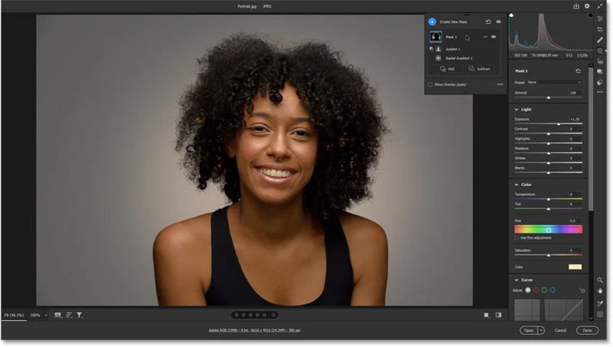This screenshot has width=613, height=347.
Task: Enable Use fine adjustment checkbox
Action: (x=516, y=237)
